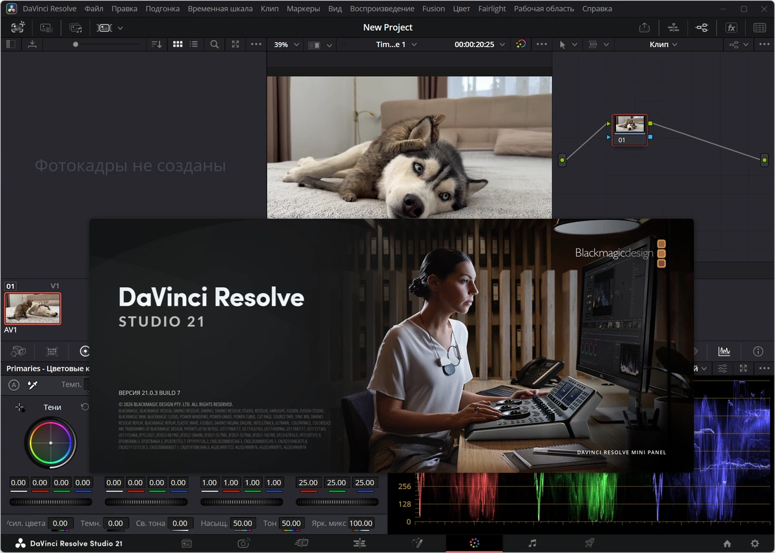Screen dimensions: 775x553
Task: Toggle the Lightbox view
Action: [x=759, y=28]
